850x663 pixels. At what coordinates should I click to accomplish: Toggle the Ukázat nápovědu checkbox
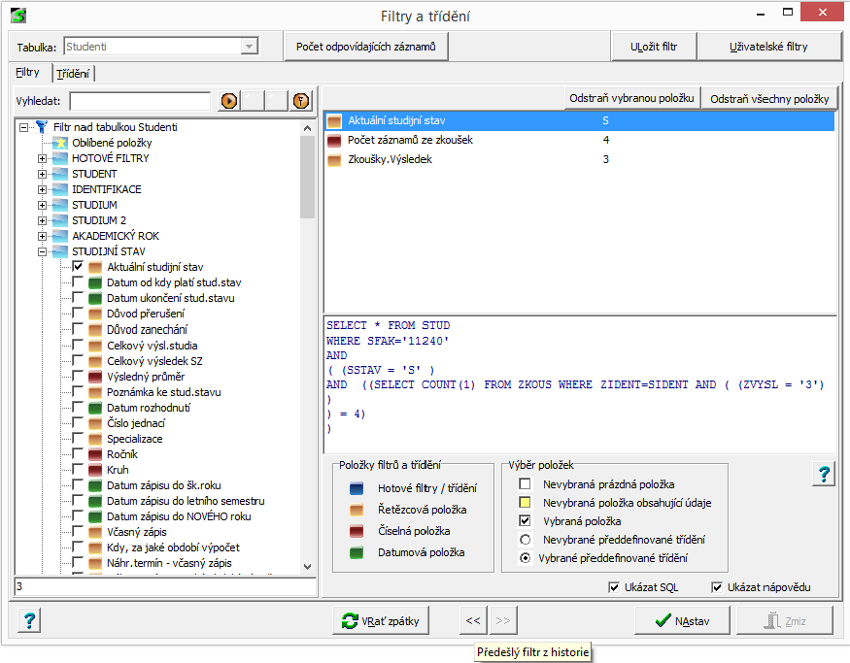click(717, 587)
